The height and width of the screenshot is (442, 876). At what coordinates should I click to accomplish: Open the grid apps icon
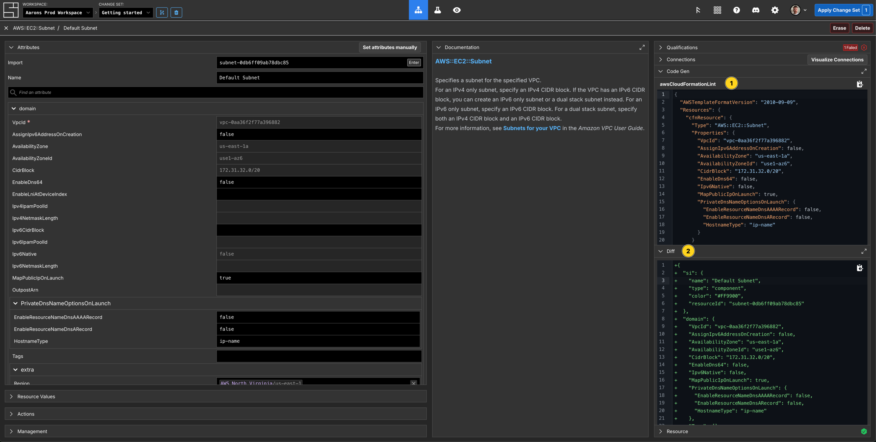coord(717,10)
